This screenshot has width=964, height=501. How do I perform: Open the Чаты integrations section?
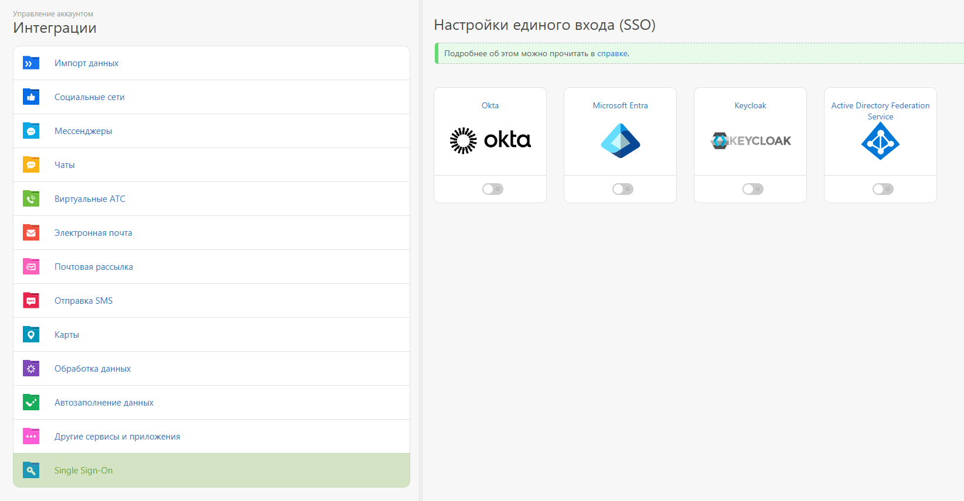(64, 165)
